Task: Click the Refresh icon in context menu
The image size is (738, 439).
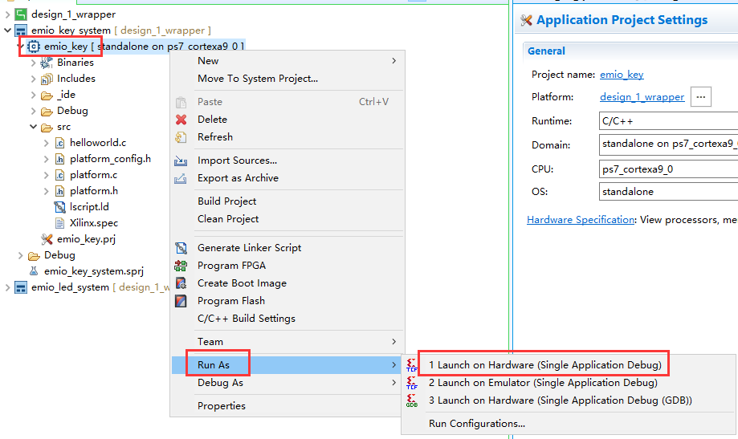Action: pyautogui.click(x=181, y=137)
